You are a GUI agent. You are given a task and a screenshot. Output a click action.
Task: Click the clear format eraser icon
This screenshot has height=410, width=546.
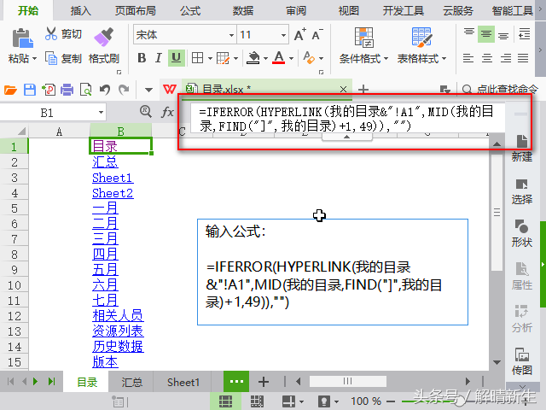[309, 58]
